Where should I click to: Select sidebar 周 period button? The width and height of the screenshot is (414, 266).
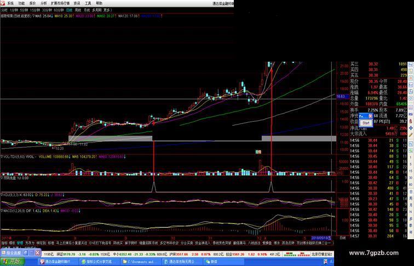(411, 199)
